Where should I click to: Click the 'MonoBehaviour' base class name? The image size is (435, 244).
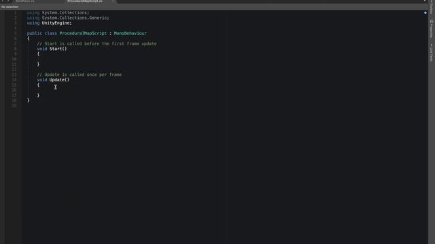tap(130, 33)
